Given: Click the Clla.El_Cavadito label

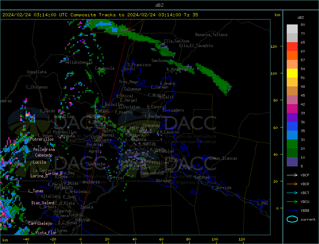Looking at the screenshot, I should coord(196,46).
